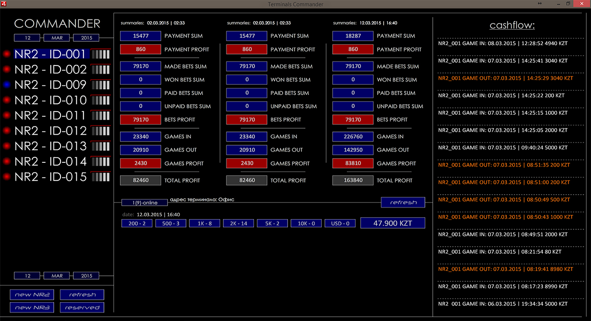Click the level bars icon of NR2 - ID-011
The width and height of the screenshot is (591, 321).
click(101, 115)
